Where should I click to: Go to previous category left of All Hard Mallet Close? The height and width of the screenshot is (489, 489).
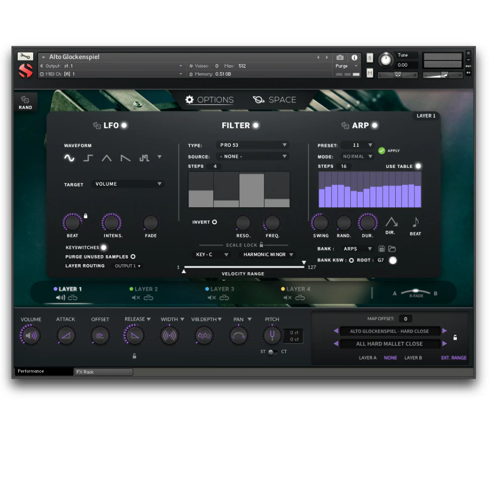[336, 343]
